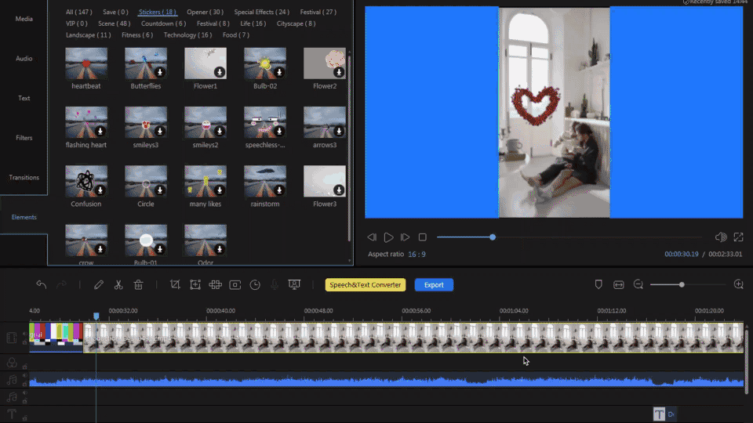Step to next frame

[405, 237]
